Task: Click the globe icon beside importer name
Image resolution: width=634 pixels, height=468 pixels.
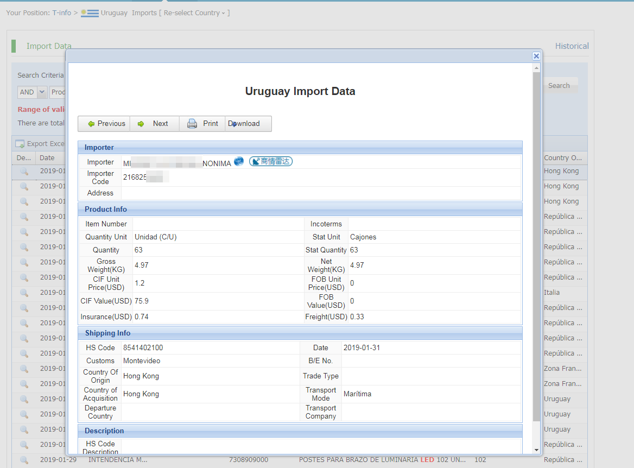Action: [x=239, y=162]
